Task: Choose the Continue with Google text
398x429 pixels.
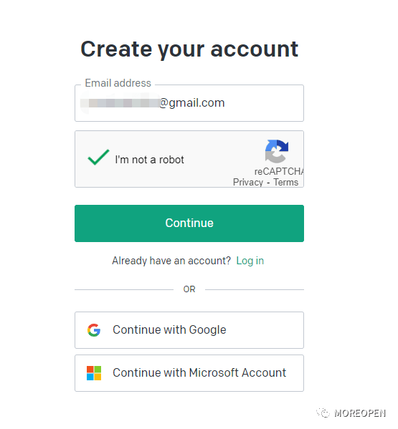Action: point(169,330)
